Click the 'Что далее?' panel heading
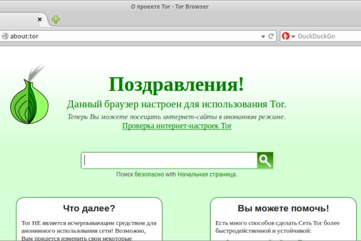This screenshot has width=361, height=241. click(x=89, y=208)
